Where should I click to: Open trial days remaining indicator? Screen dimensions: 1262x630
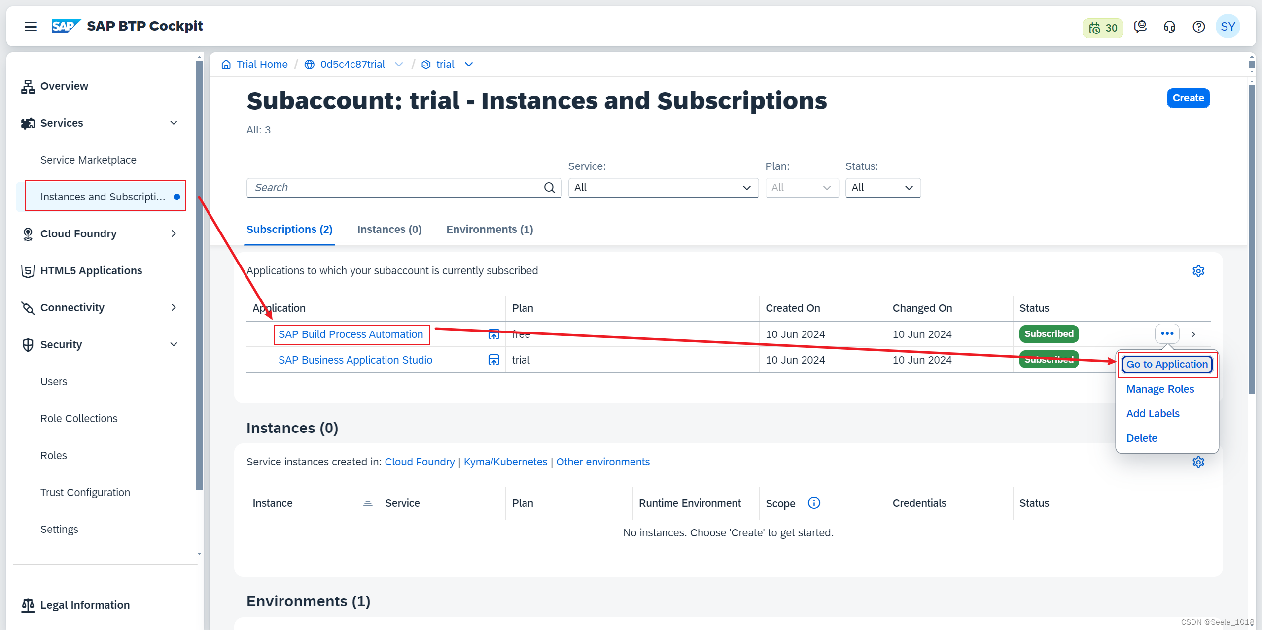(x=1103, y=28)
